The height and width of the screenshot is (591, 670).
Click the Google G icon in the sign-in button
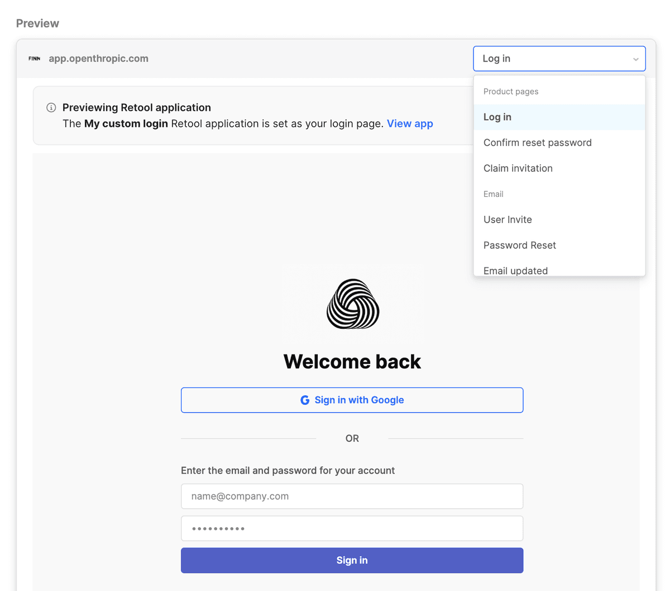click(305, 400)
